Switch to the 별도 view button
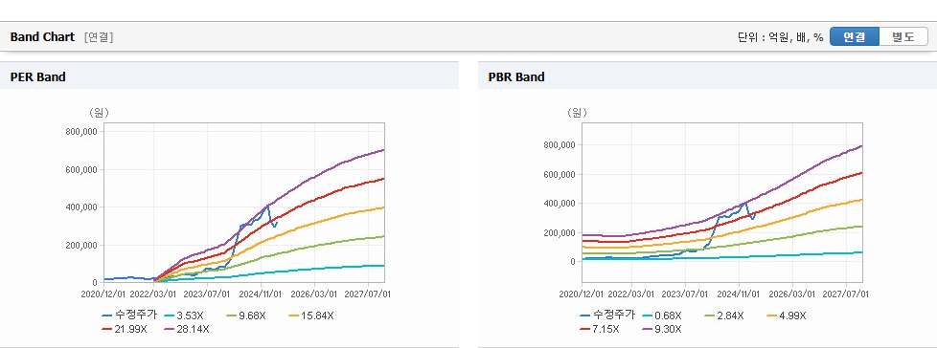This screenshot has width=937, height=348. [x=903, y=36]
